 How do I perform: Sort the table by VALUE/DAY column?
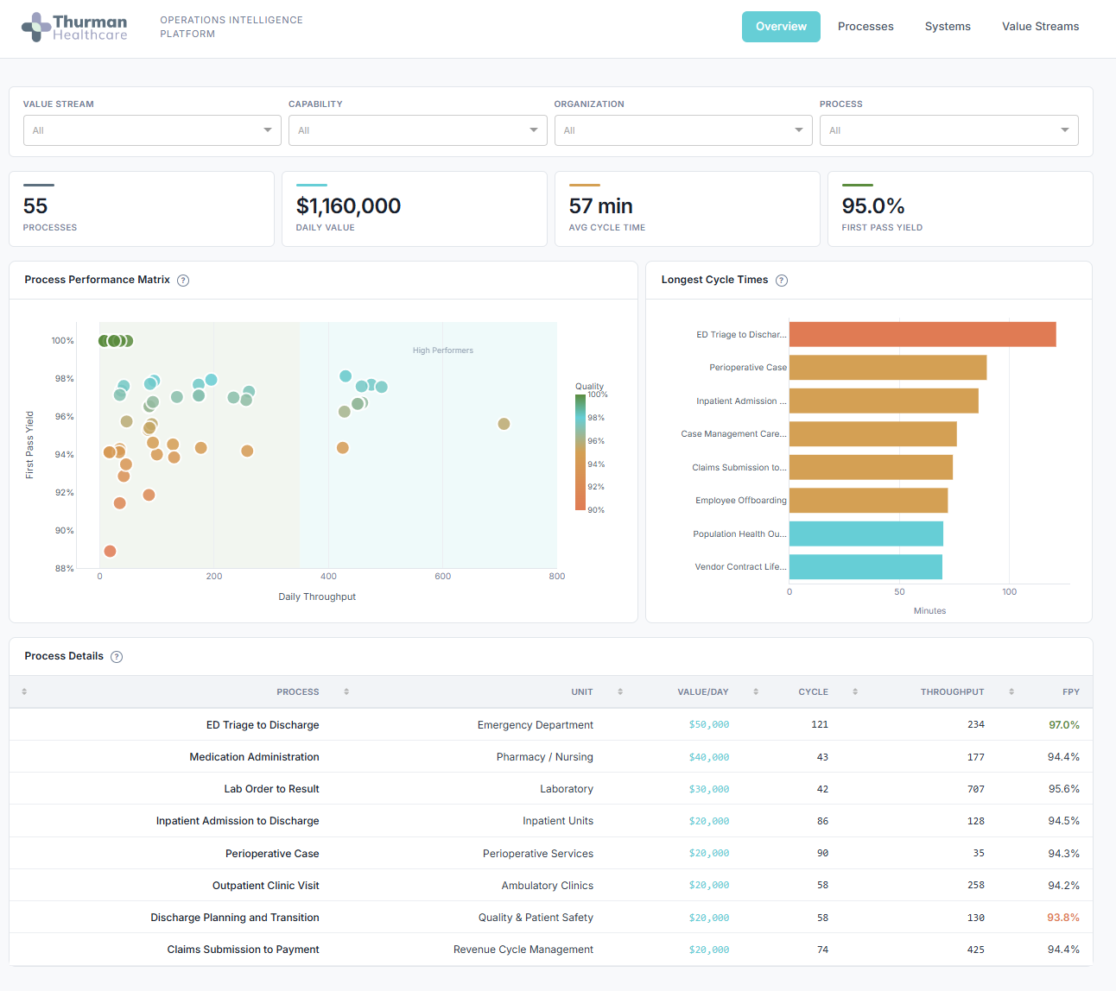[755, 691]
